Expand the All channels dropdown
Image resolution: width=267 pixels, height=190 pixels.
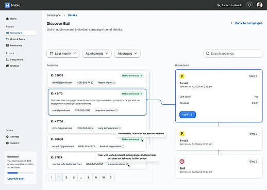(x=97, y=54)
